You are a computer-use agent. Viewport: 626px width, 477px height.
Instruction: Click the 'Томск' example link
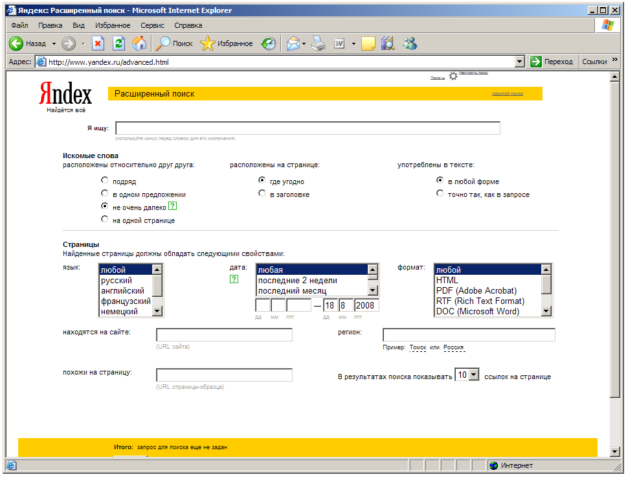(418, 347)
